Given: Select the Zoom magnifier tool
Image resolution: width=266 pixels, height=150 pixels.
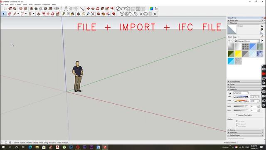Looking at the screenshot, I should click(x=88, y=14).
